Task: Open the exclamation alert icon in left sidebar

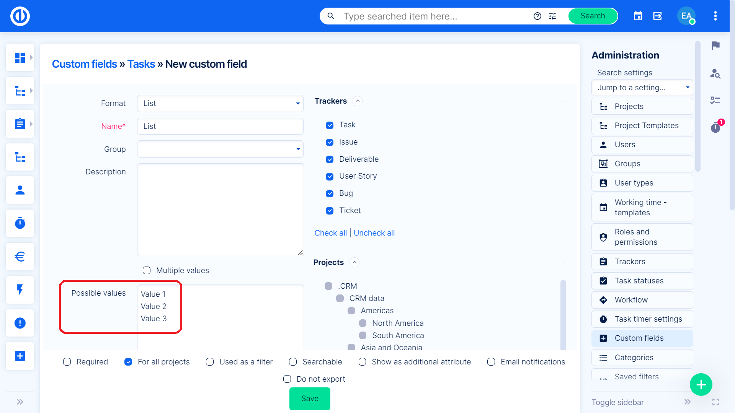Action: (20, 323)
